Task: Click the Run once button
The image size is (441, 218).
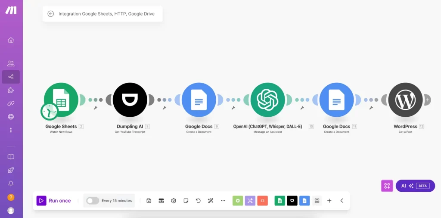Action: [x=54, y=201]
